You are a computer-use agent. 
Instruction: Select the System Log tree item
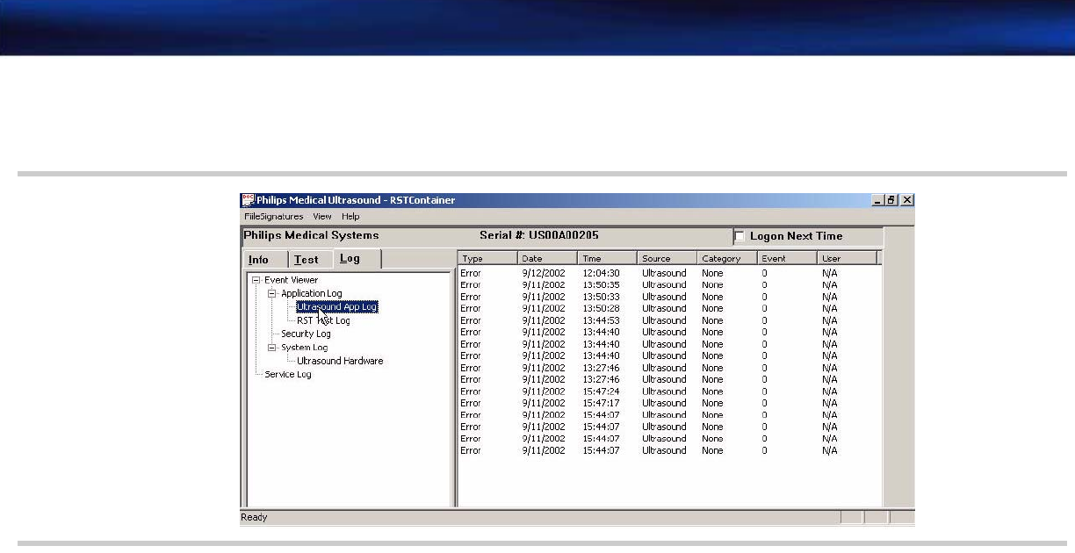tap(304, 348)
